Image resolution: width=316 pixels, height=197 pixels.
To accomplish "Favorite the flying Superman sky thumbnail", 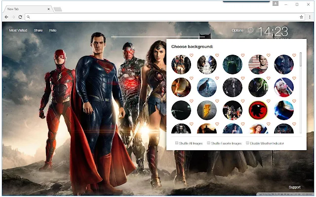I will tap(217, 78).
